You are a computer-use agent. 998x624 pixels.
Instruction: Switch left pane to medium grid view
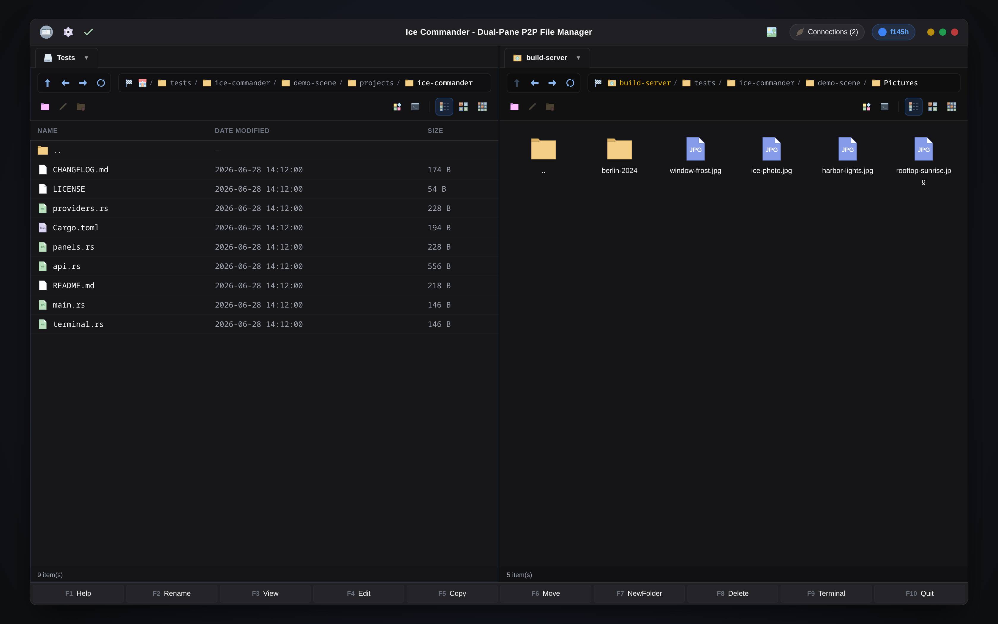click(x=463, y=107)
